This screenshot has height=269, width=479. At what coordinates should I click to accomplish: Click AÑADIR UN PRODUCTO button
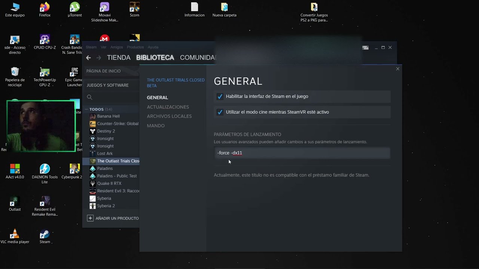(113, 218)
